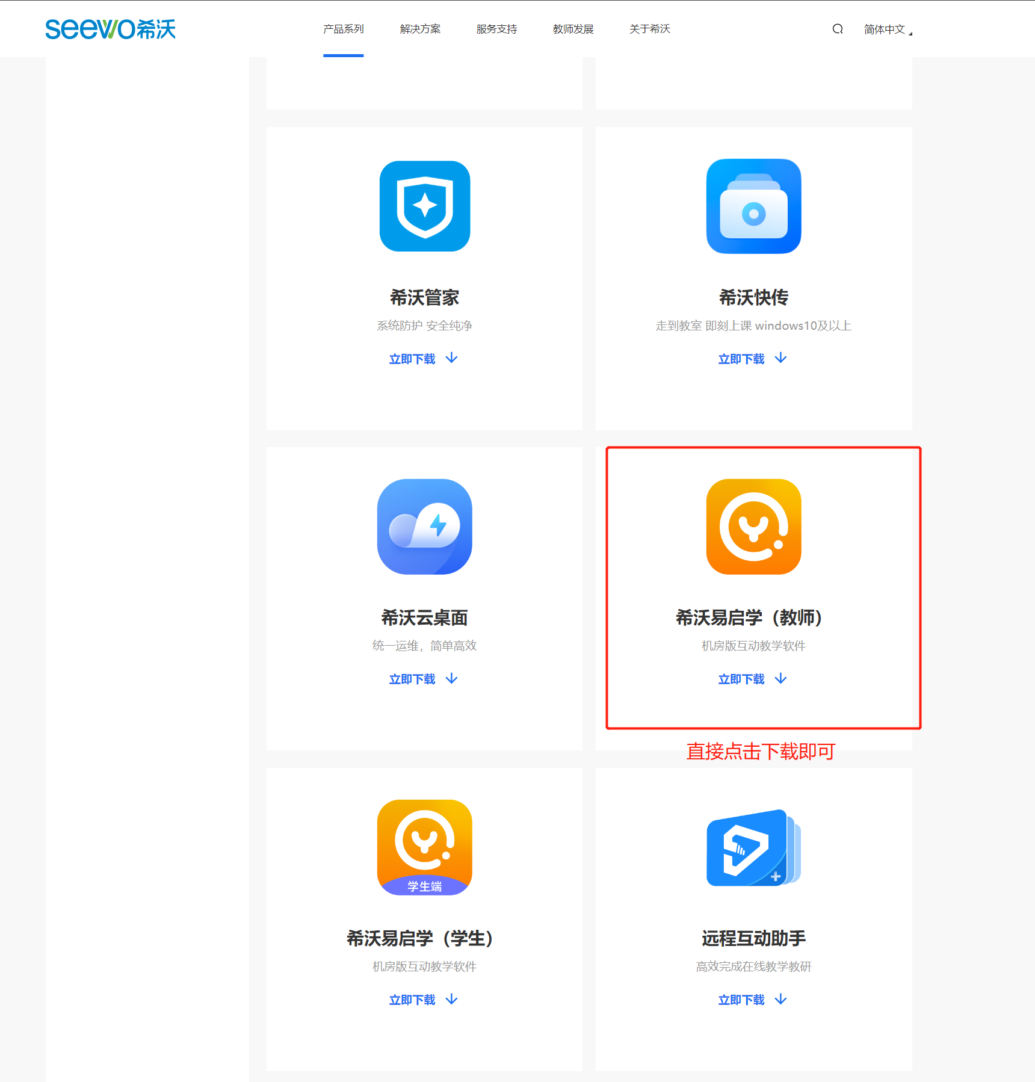Click 立即下载 link for 希沃云桌面
Screen dimensions: 1035x1082
pyautogui.click(x=412, y=679)
